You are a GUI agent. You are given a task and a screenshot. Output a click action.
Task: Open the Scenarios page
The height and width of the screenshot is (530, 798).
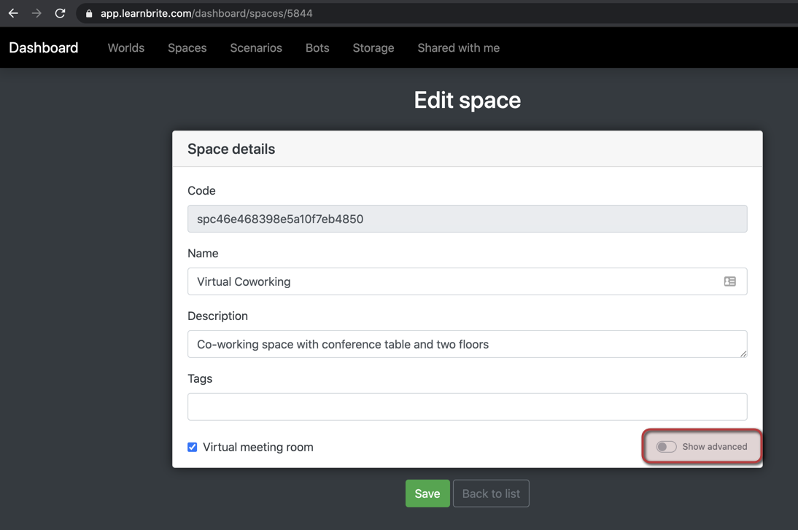click(x=256, y=48)
